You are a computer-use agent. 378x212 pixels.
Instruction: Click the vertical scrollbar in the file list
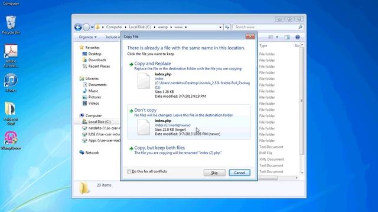pos(302,101)
